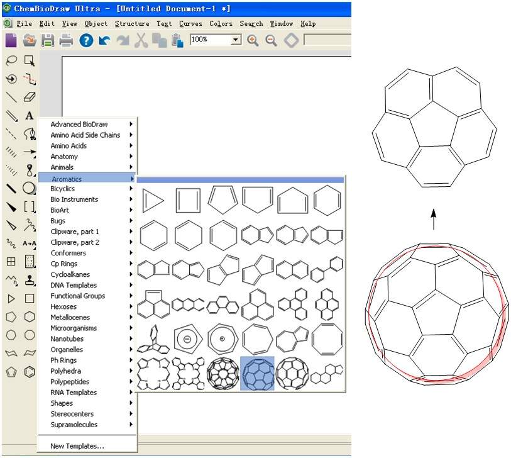Viewport: 511px width, 458px height.
Task: Select the Marquee selection tool
Action: pos(30,60)
